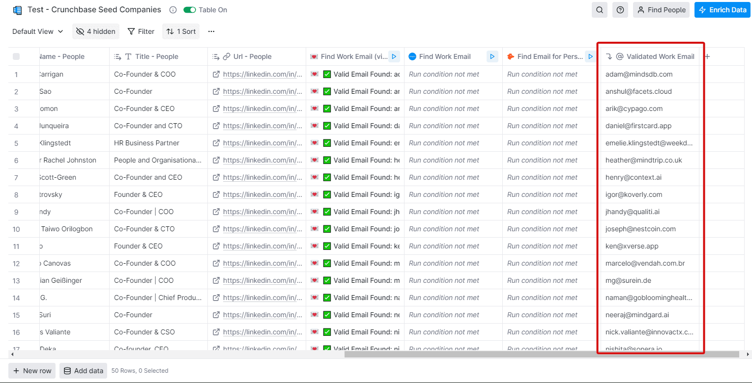
Task: Open the Url - People column header menu
Action: [257, 56]
